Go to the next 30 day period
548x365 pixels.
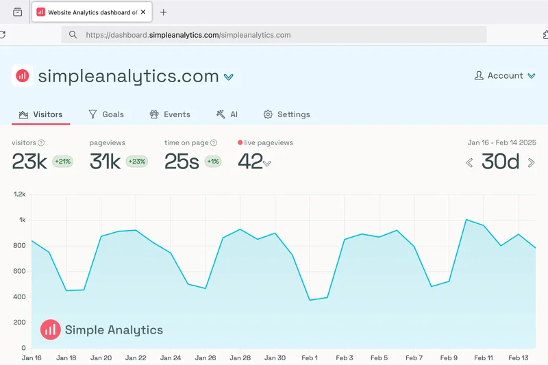point(532,163)
